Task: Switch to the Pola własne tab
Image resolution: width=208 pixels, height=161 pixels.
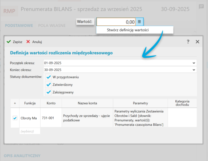Action: pos(51,25)
